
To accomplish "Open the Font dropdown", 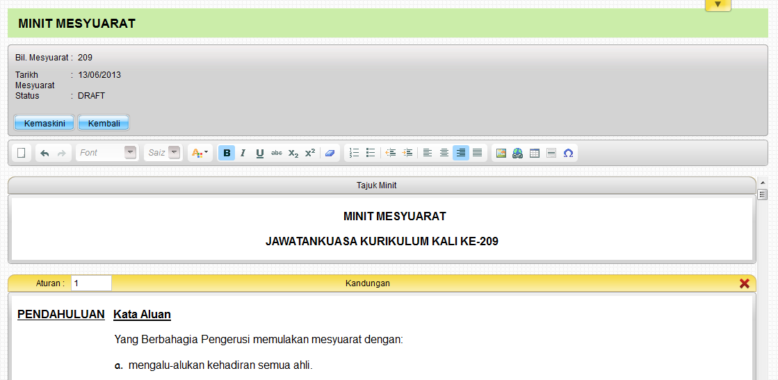I will [x=106, y=153].
